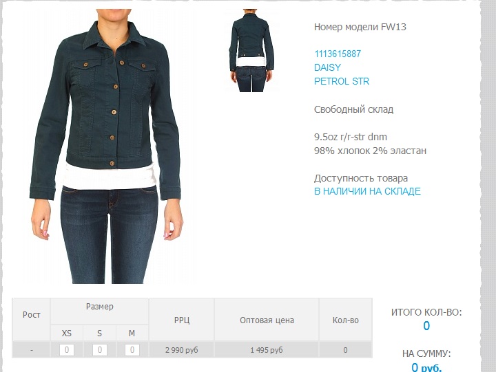Click the 2 990 руб retail price cell
The image size is (496, 372).
[x=182, y=350]
